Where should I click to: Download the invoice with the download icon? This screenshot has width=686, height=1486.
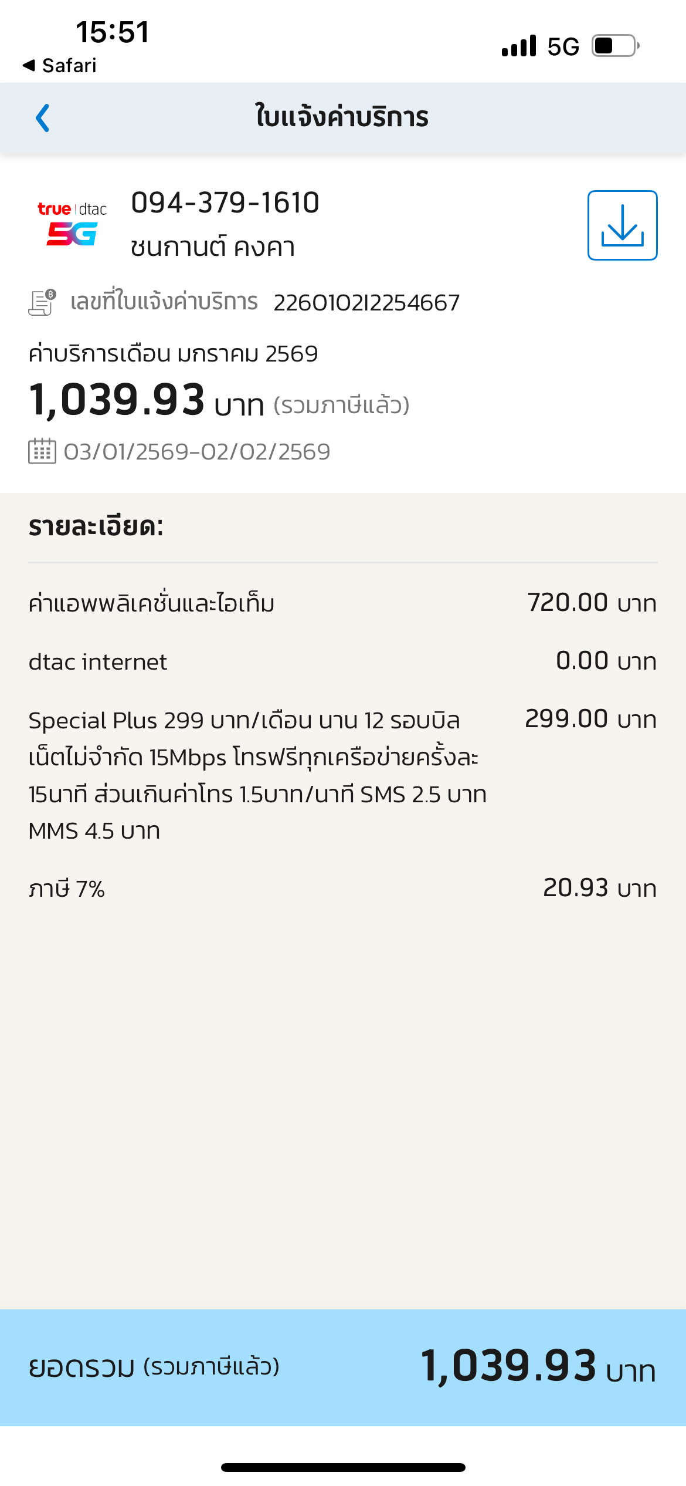pos(622,225)
